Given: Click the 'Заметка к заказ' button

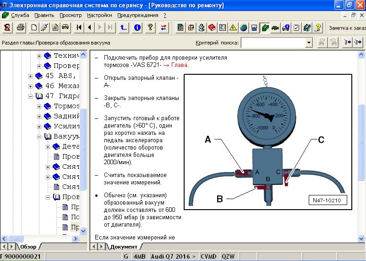Looking at the screenshot, I should [x=347, y=28].
